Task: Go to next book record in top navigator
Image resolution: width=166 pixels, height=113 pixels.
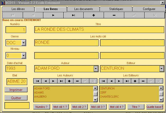Action: 53,15
